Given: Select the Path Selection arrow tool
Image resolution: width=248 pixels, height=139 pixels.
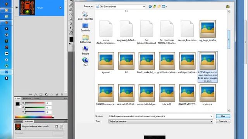Looking at the screenshot, I should 71,28.
